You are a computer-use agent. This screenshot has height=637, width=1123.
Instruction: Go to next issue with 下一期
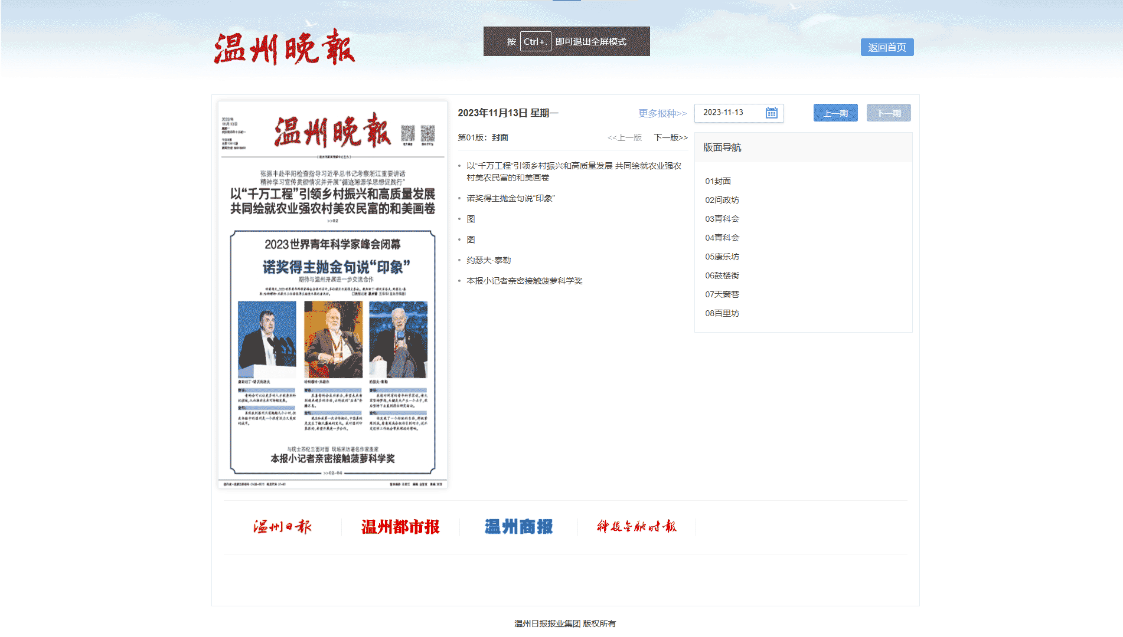point(889,113)
